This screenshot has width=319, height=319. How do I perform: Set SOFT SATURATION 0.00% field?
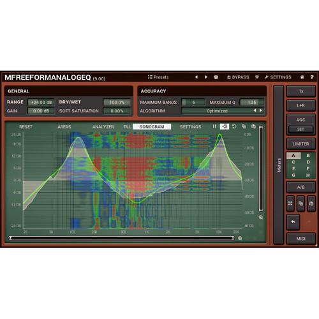[x=117, y=111]
